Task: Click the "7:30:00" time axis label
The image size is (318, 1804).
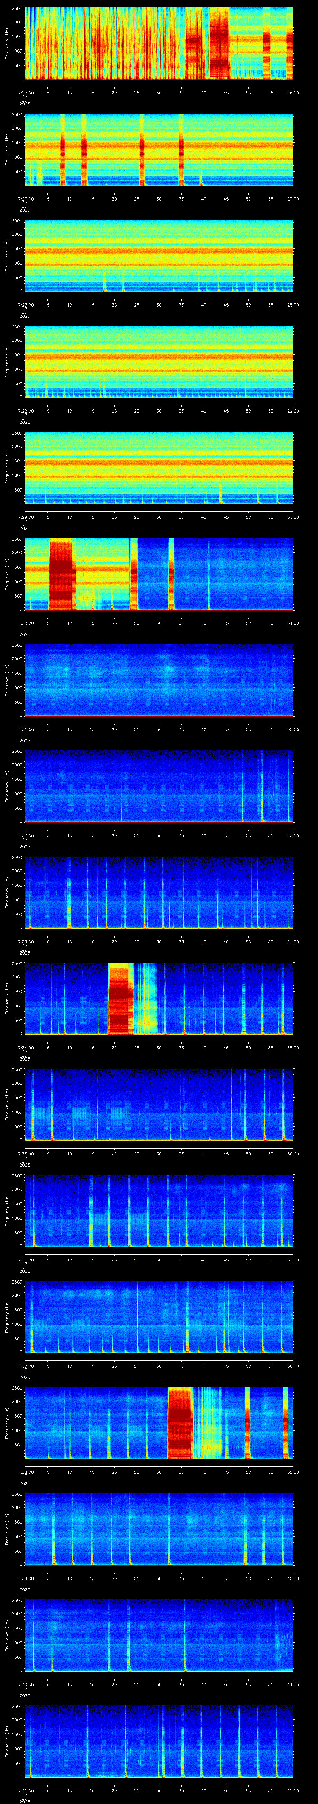Action: 25,623
